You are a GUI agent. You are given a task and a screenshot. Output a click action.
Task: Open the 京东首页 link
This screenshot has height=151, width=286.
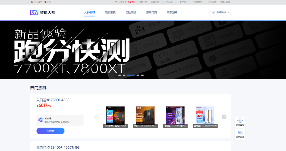coord(38,2)
